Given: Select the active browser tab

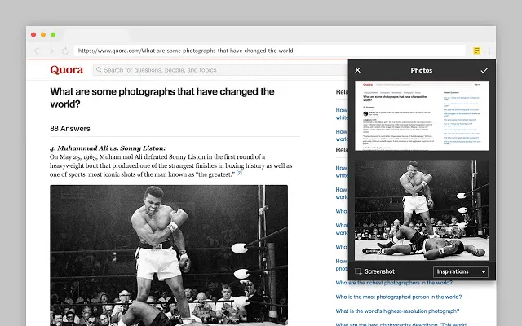Looking at the screenshot, I should click(96, 36).
